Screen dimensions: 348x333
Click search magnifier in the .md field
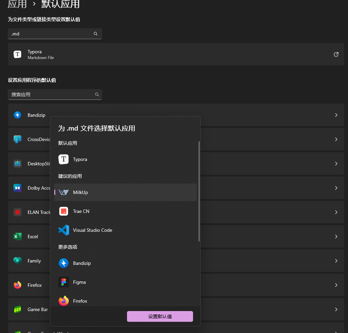click(96, 34)
